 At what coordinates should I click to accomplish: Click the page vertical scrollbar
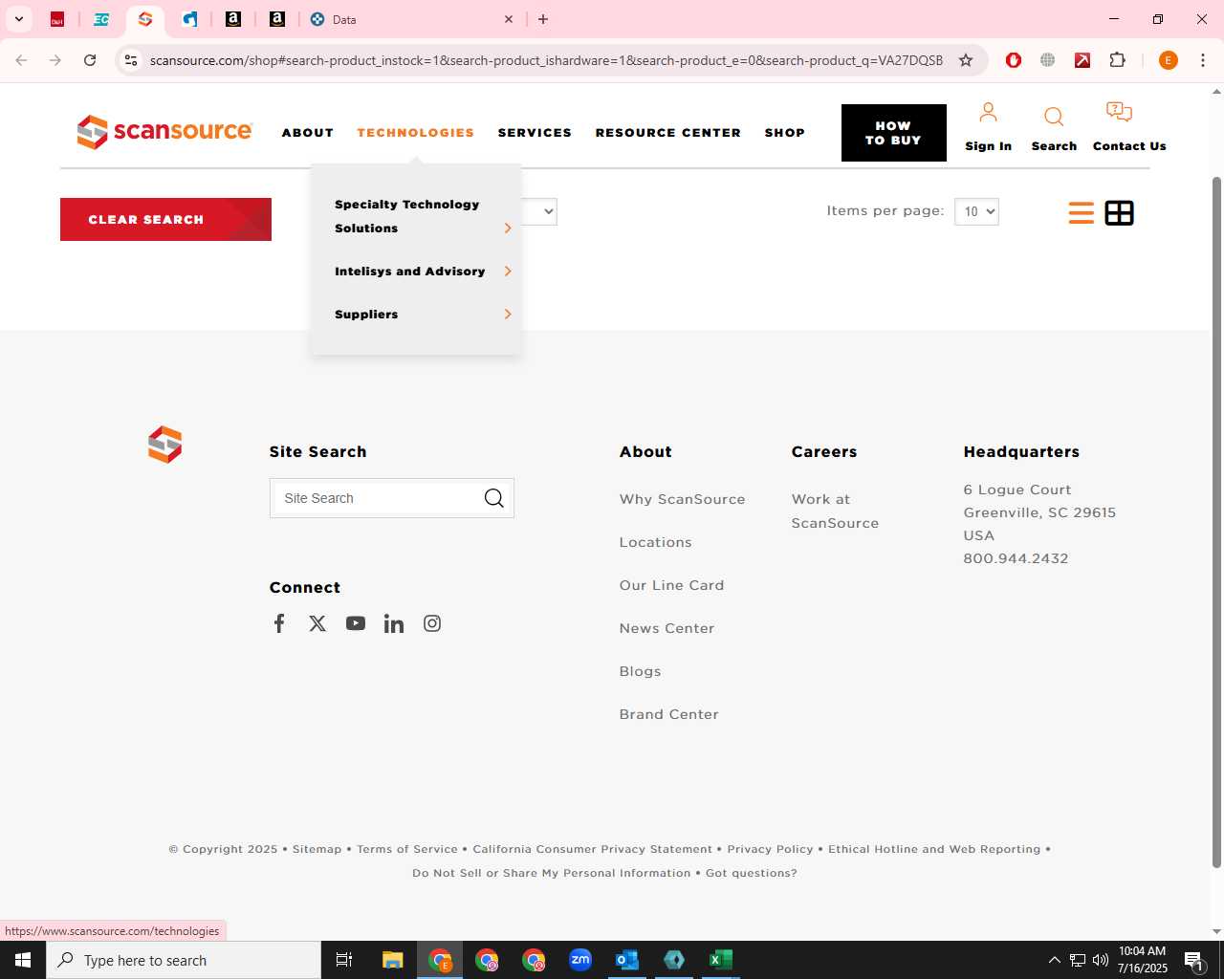(x=1216, y=521)
